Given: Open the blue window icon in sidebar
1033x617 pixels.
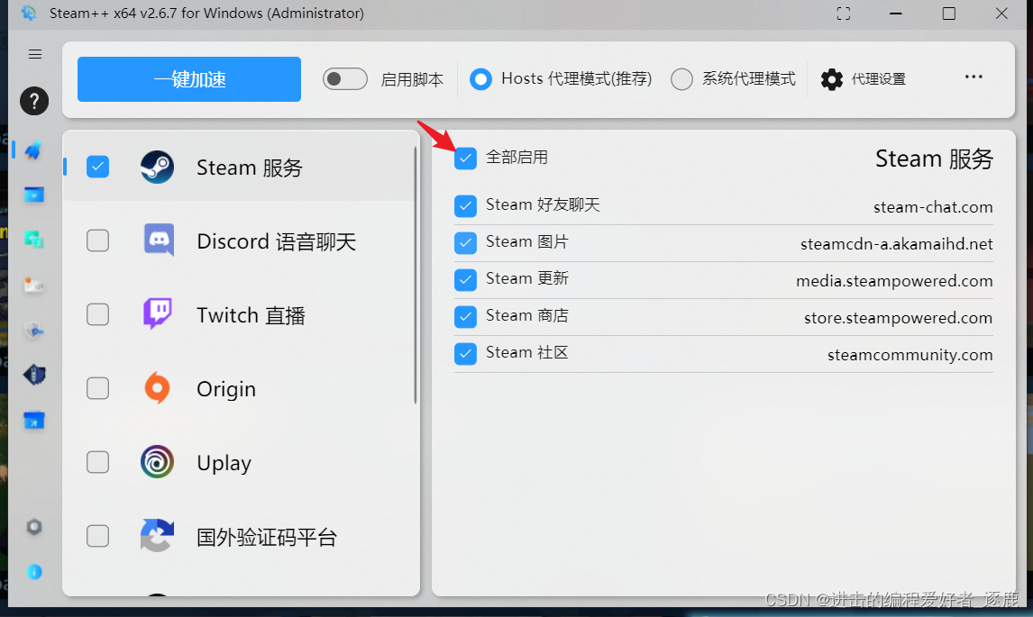Looking at the screenshot, I should coord(33,195).
